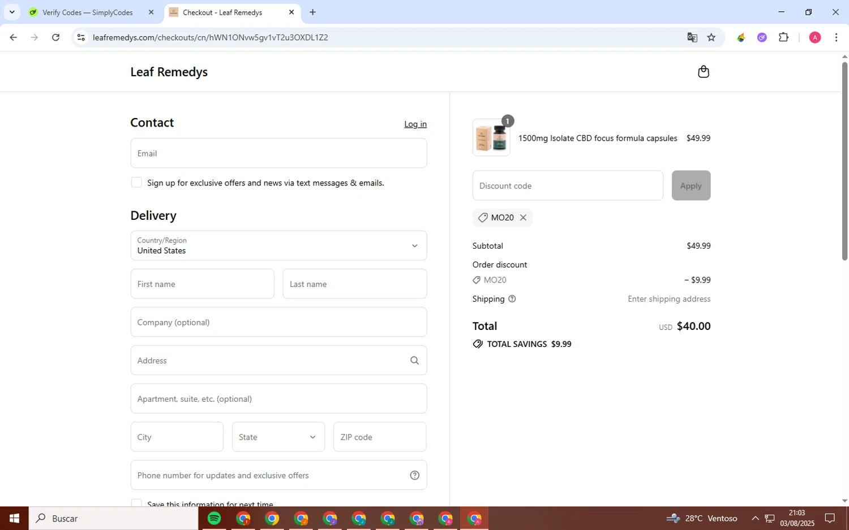The height and width of the screenshot is (530, 849).
Task: Close the Checkout Leaf Remedys tab
Action: point(291,12)
